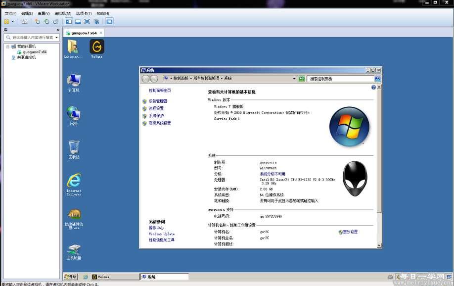Click the scroll down arrow in 系统 window
Screen dimensions: 454x286
(x=379, y=246)
